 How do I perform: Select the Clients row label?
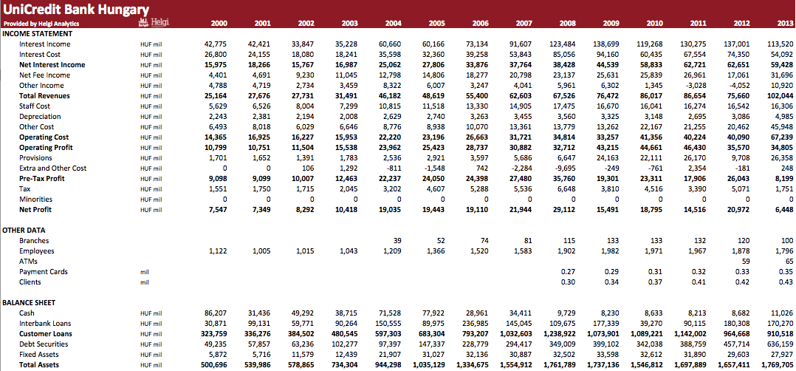pos(30,282)
